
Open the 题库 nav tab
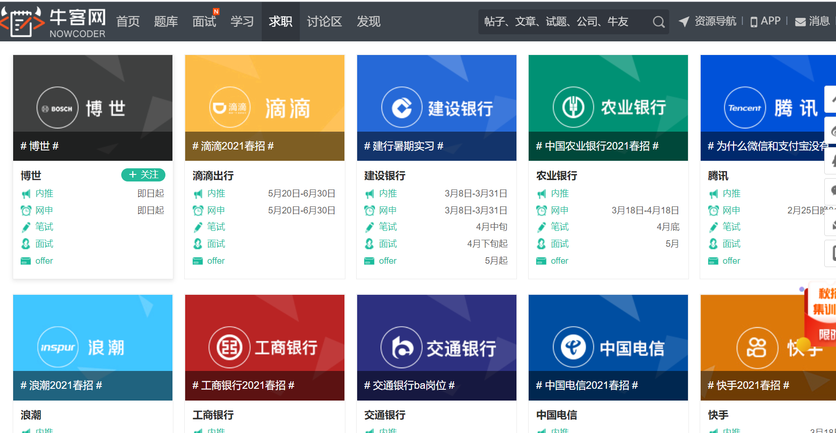point(166,22)
